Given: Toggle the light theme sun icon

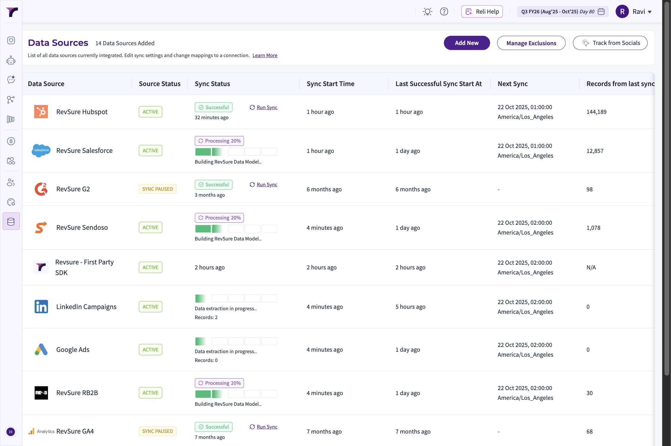Looking at the screenshot, I should pyautogui.click(x=427, y=12).
